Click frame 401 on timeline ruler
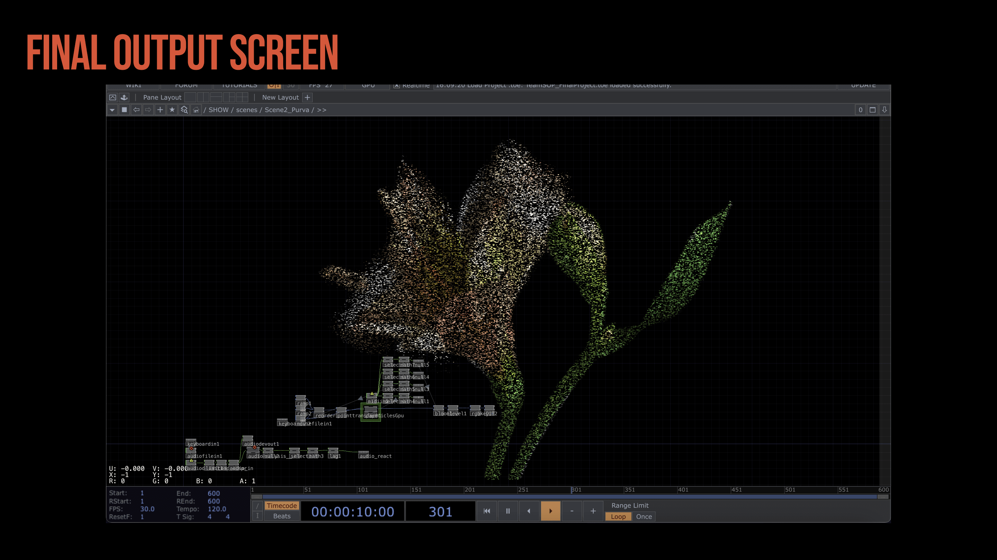Viewport: 997px width, 560px height. click(x=678, y=490)
